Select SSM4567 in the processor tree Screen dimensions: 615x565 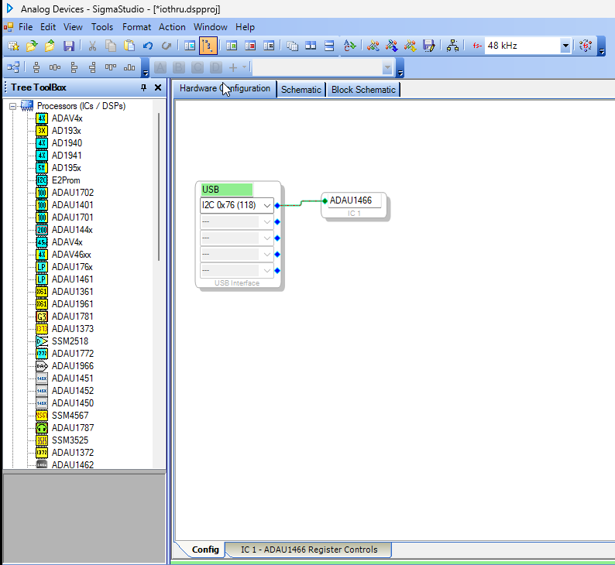coord(70,416)
